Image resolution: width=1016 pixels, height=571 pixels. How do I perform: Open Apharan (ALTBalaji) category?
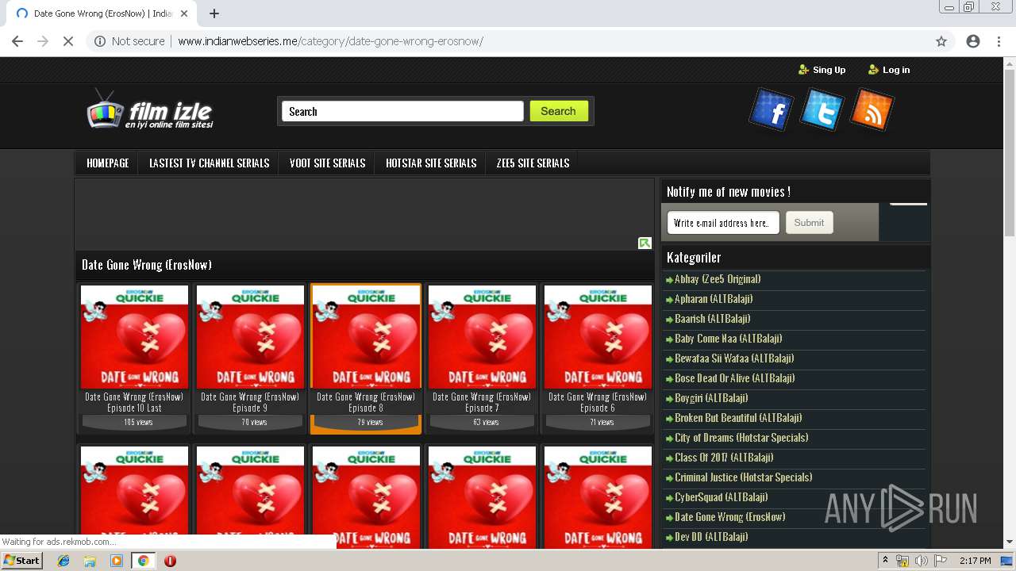[714, 299]
